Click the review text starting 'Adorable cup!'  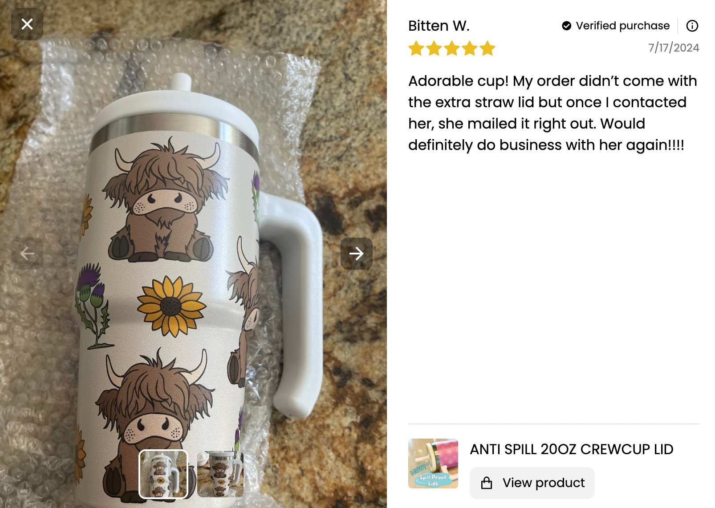coord(552,113)
